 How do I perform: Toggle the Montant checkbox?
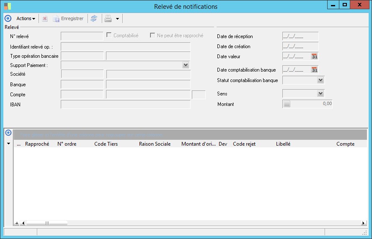[x=287, y=104]
